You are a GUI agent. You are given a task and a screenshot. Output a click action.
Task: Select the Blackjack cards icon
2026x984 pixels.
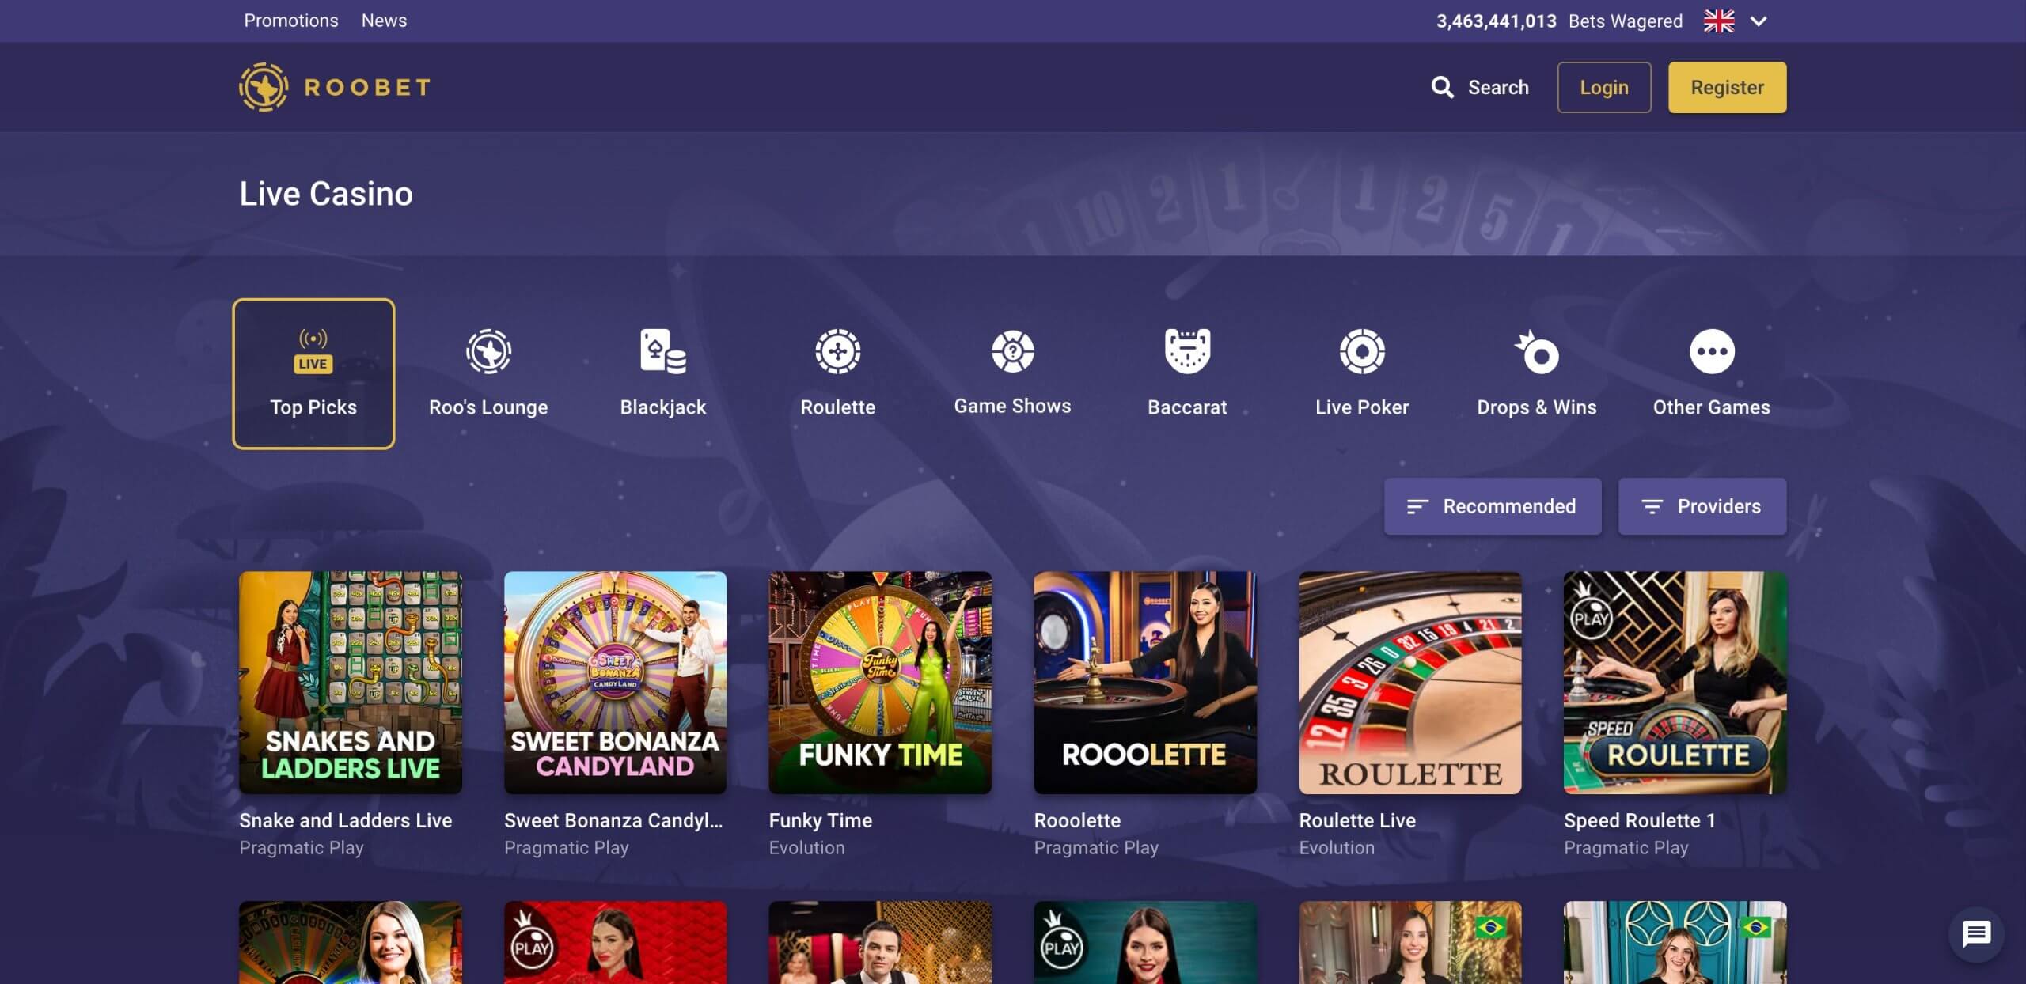662,351
